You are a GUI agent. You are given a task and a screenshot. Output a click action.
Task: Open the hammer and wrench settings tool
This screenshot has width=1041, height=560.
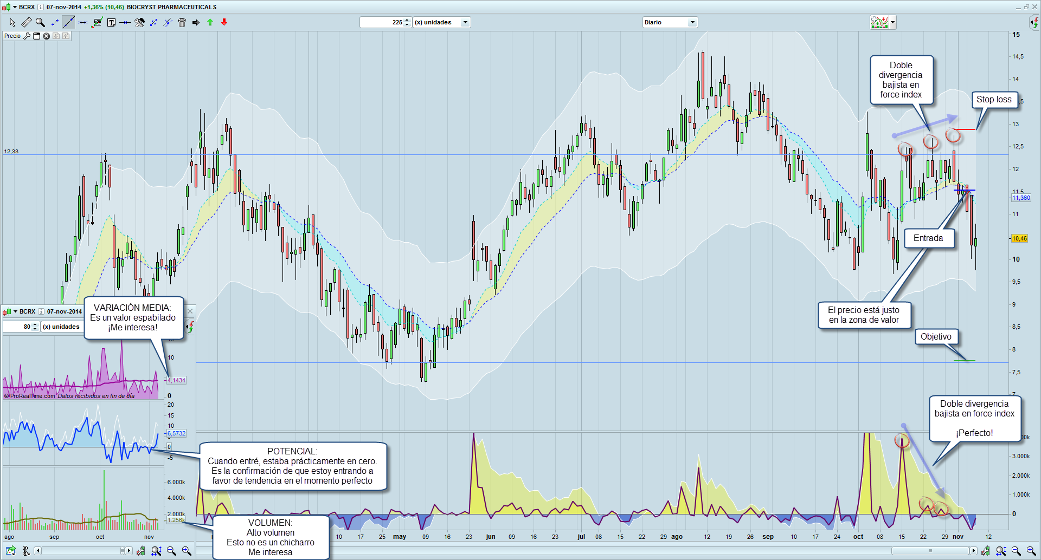[x=139, y=22]
